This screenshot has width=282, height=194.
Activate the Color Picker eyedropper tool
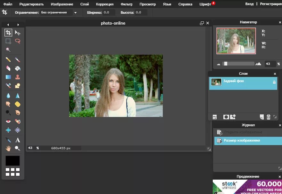pyautogui.click(x=8, y=140)
